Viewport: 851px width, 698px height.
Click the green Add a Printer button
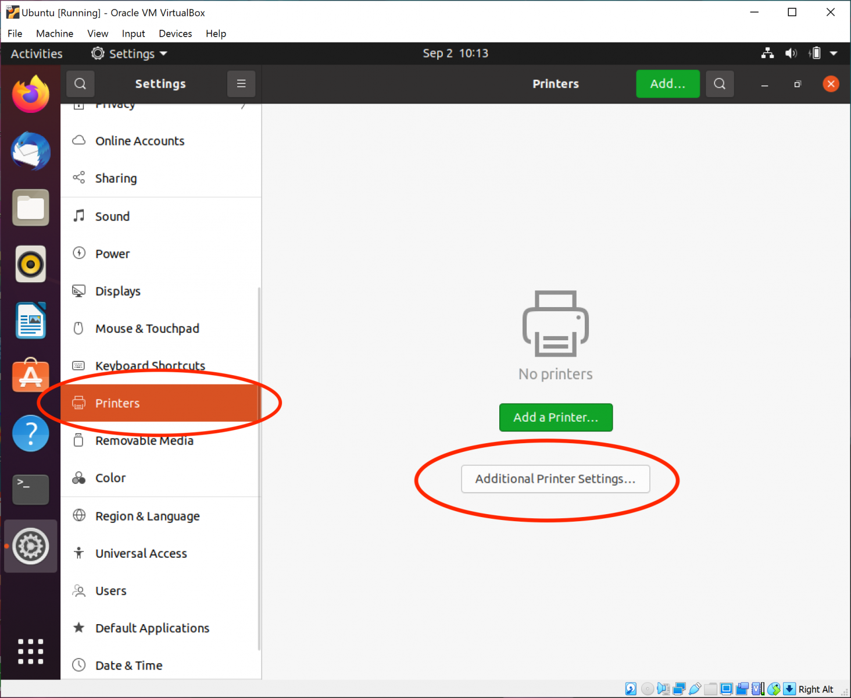556,418
